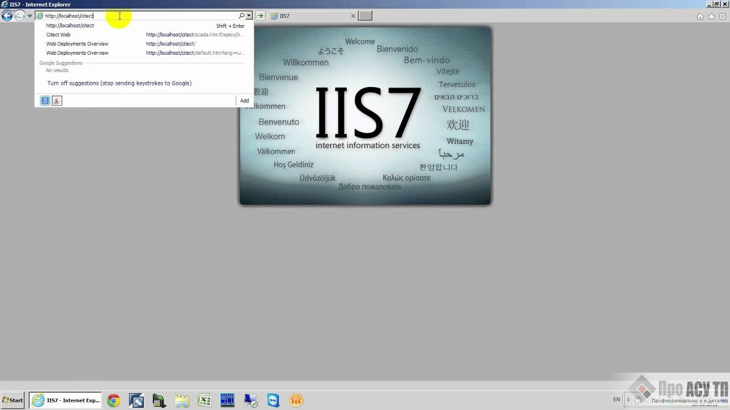The width and height of the screenshot is (730, 410).
Task: Open the Start menu
Action: [x=13, y=400]
